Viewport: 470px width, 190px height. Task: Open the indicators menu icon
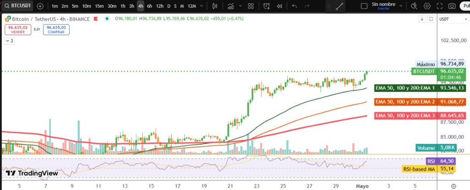coord(231,6)
